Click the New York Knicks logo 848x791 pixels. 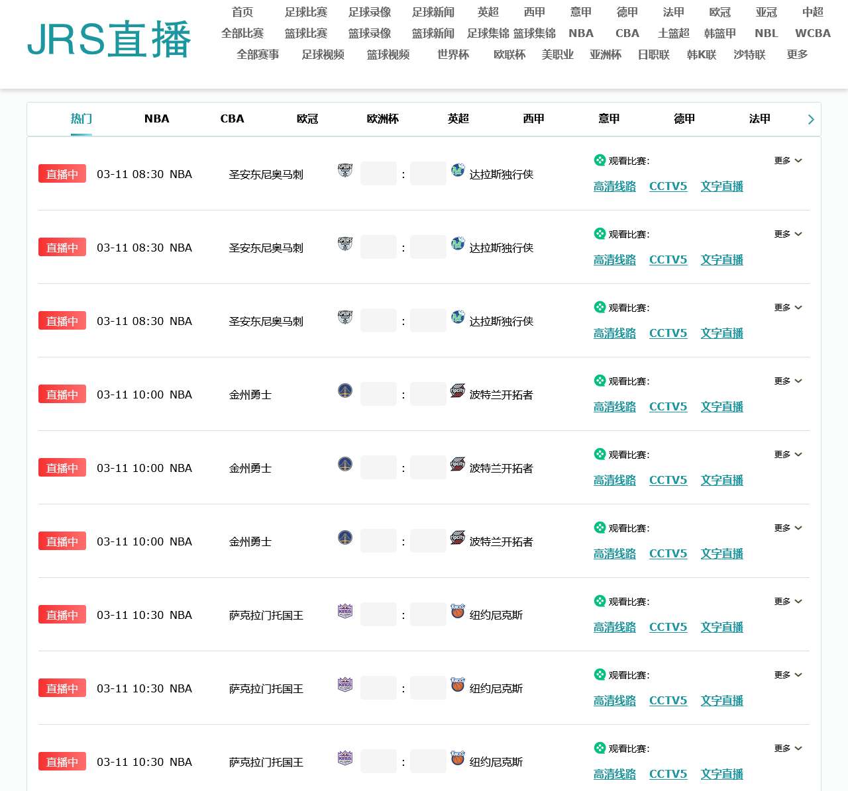458,612
